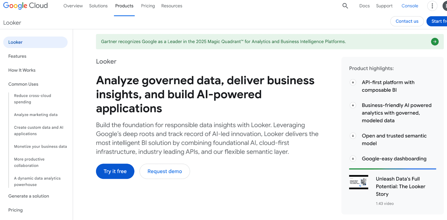Screen dimensions: 447x220
Task: Select the Products nav tab
Action: point(124,6)
